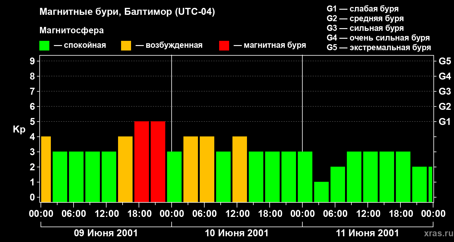Click the G5 label on the right axis
454x242 pixels.
coord(445,61)
